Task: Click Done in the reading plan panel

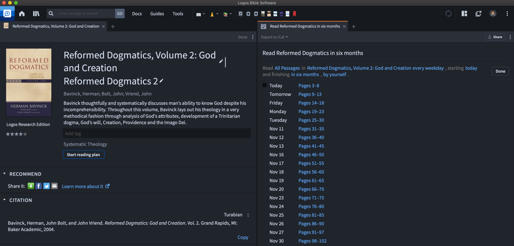Action: [500, 71]
